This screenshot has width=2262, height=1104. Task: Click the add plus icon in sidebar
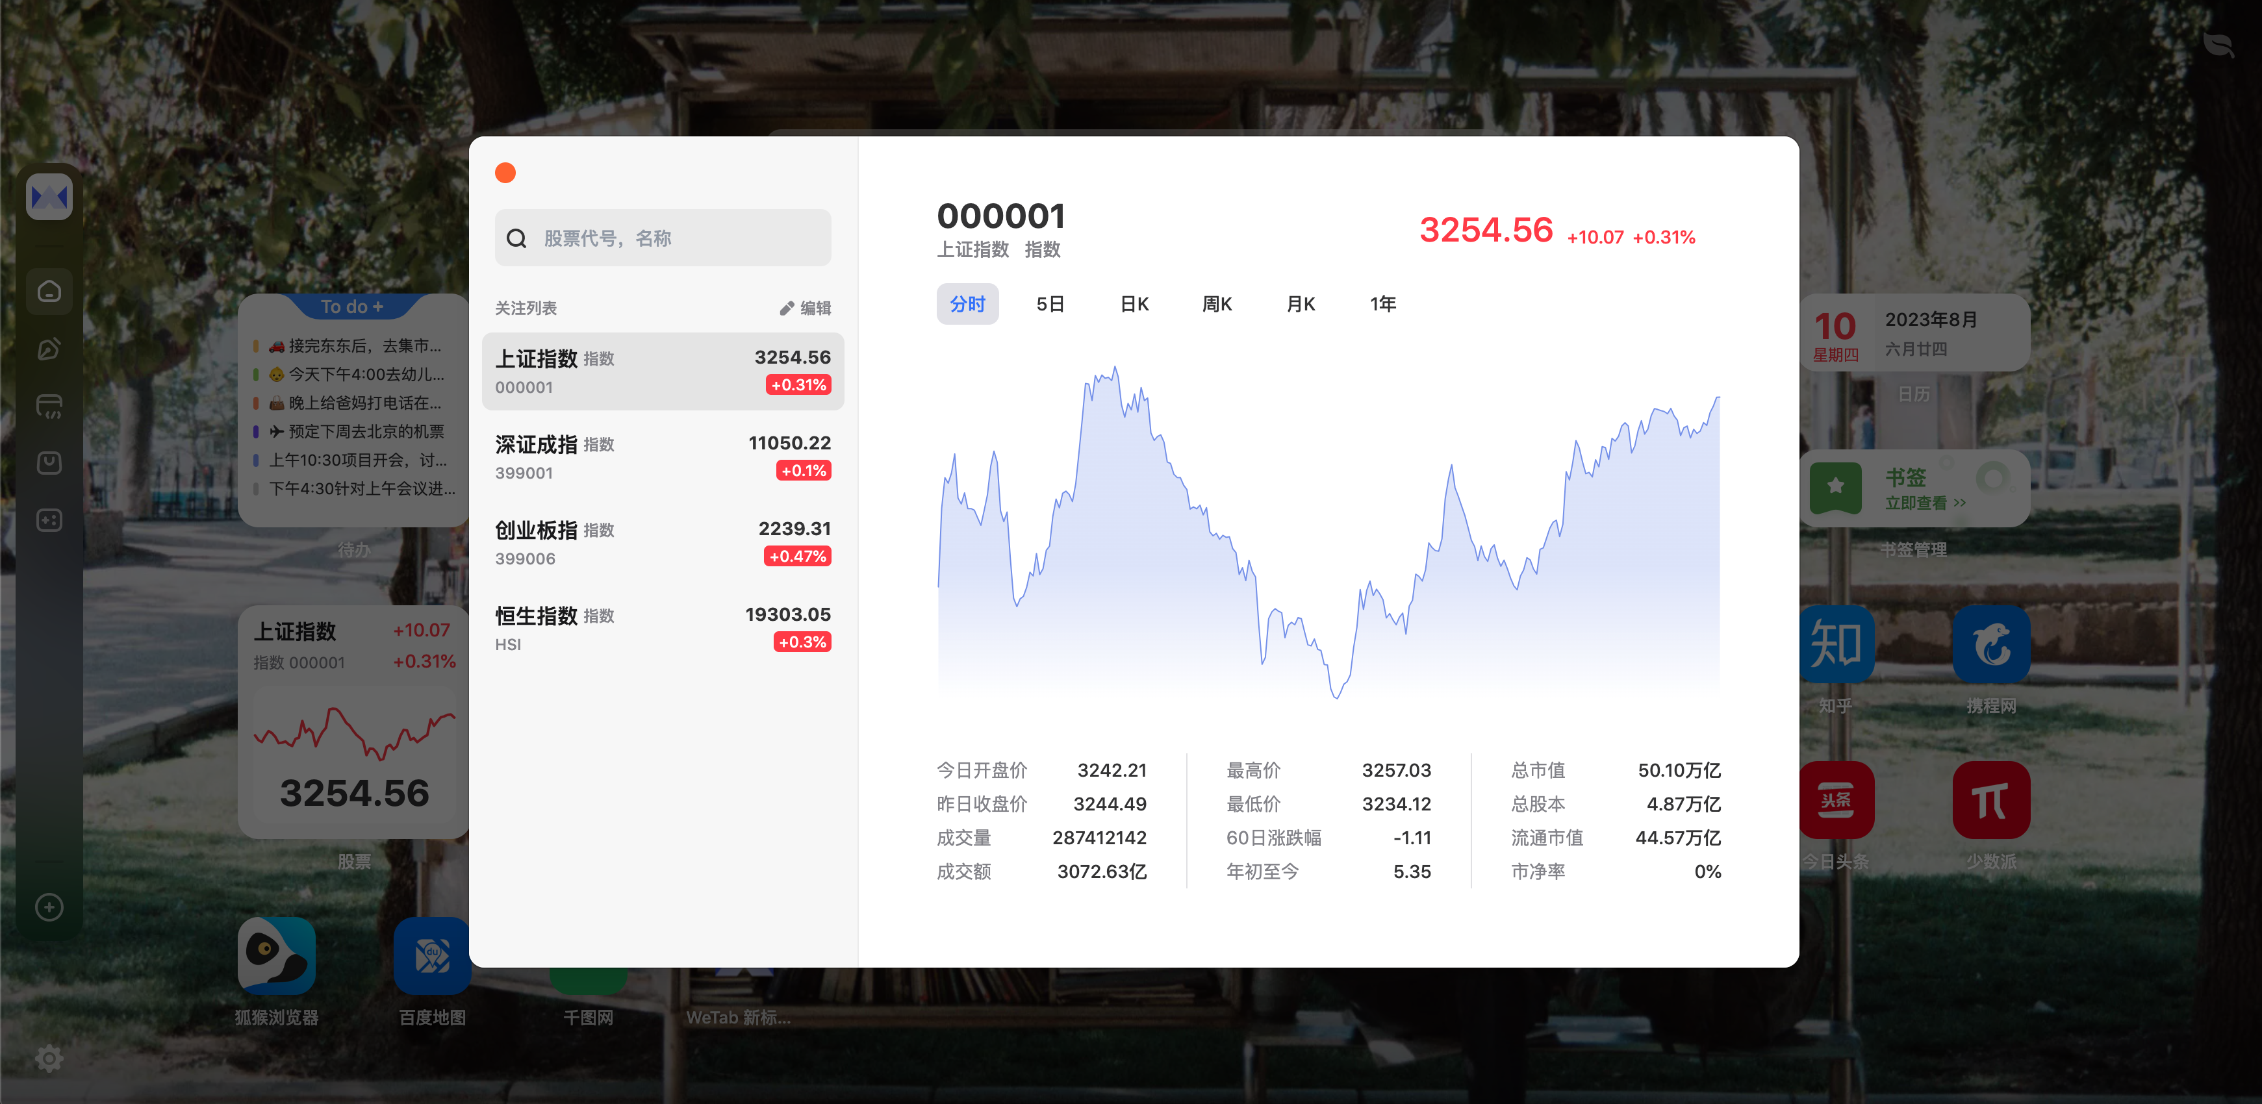tap(49, 907)
